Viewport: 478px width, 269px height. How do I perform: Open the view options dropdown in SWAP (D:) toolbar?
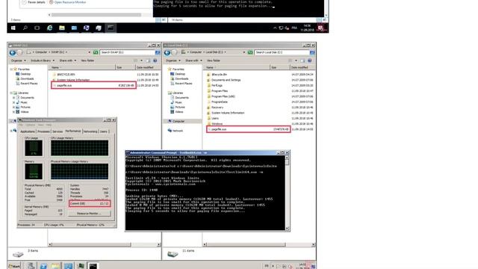[x=141, y=61]
